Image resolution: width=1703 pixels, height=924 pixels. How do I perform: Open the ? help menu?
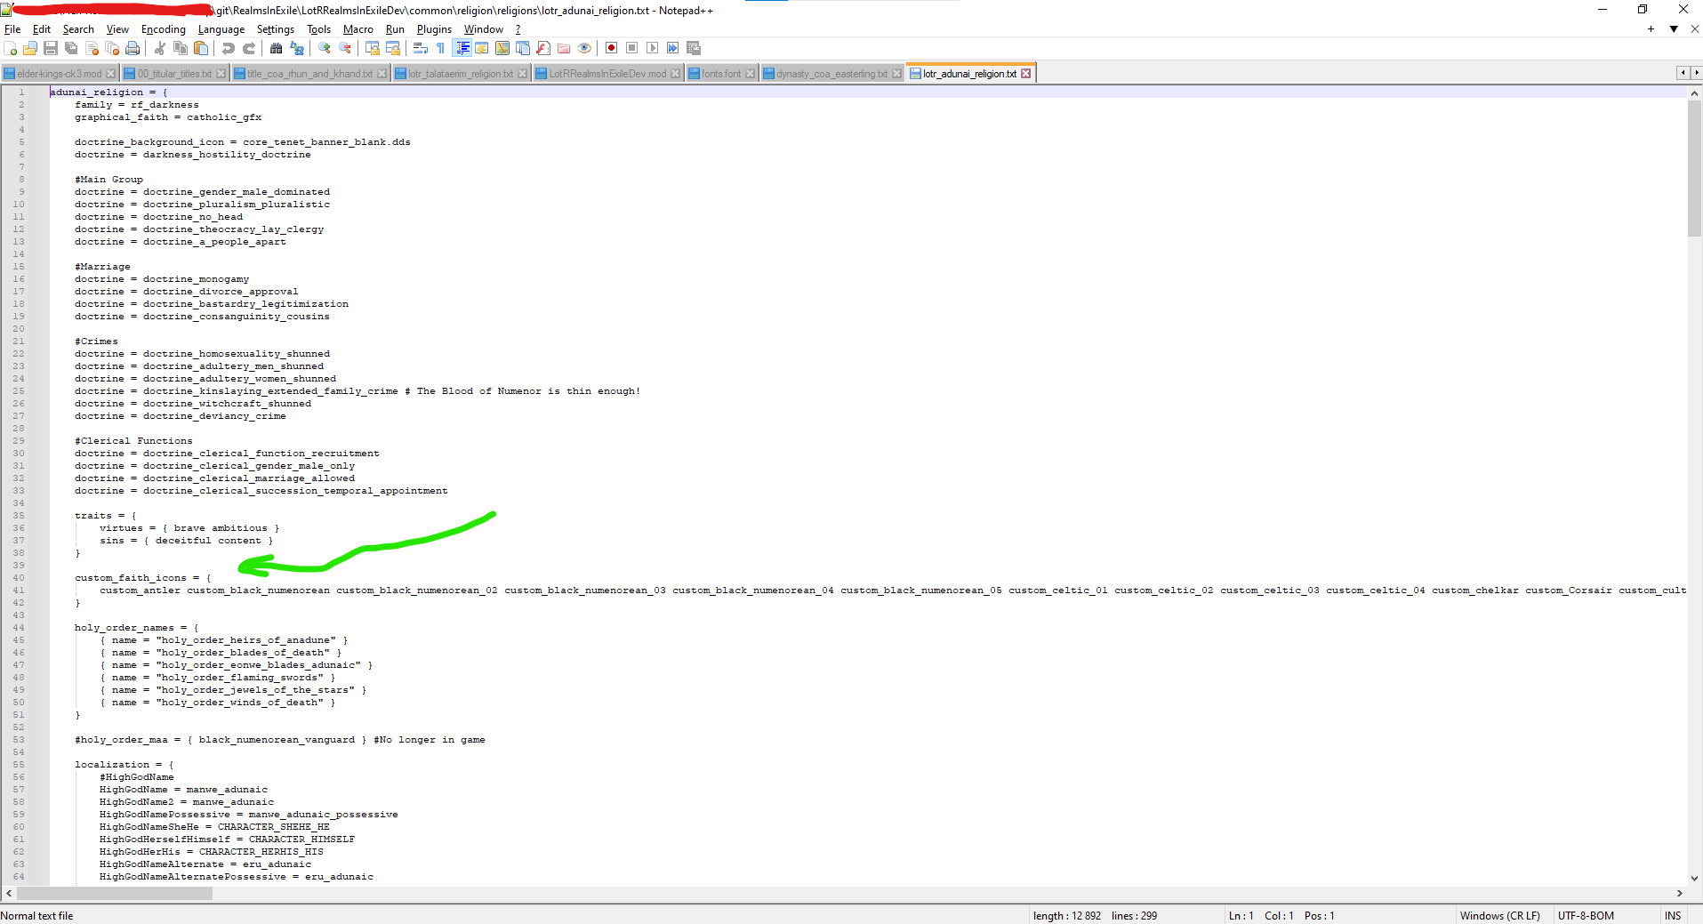click(518, 29)
